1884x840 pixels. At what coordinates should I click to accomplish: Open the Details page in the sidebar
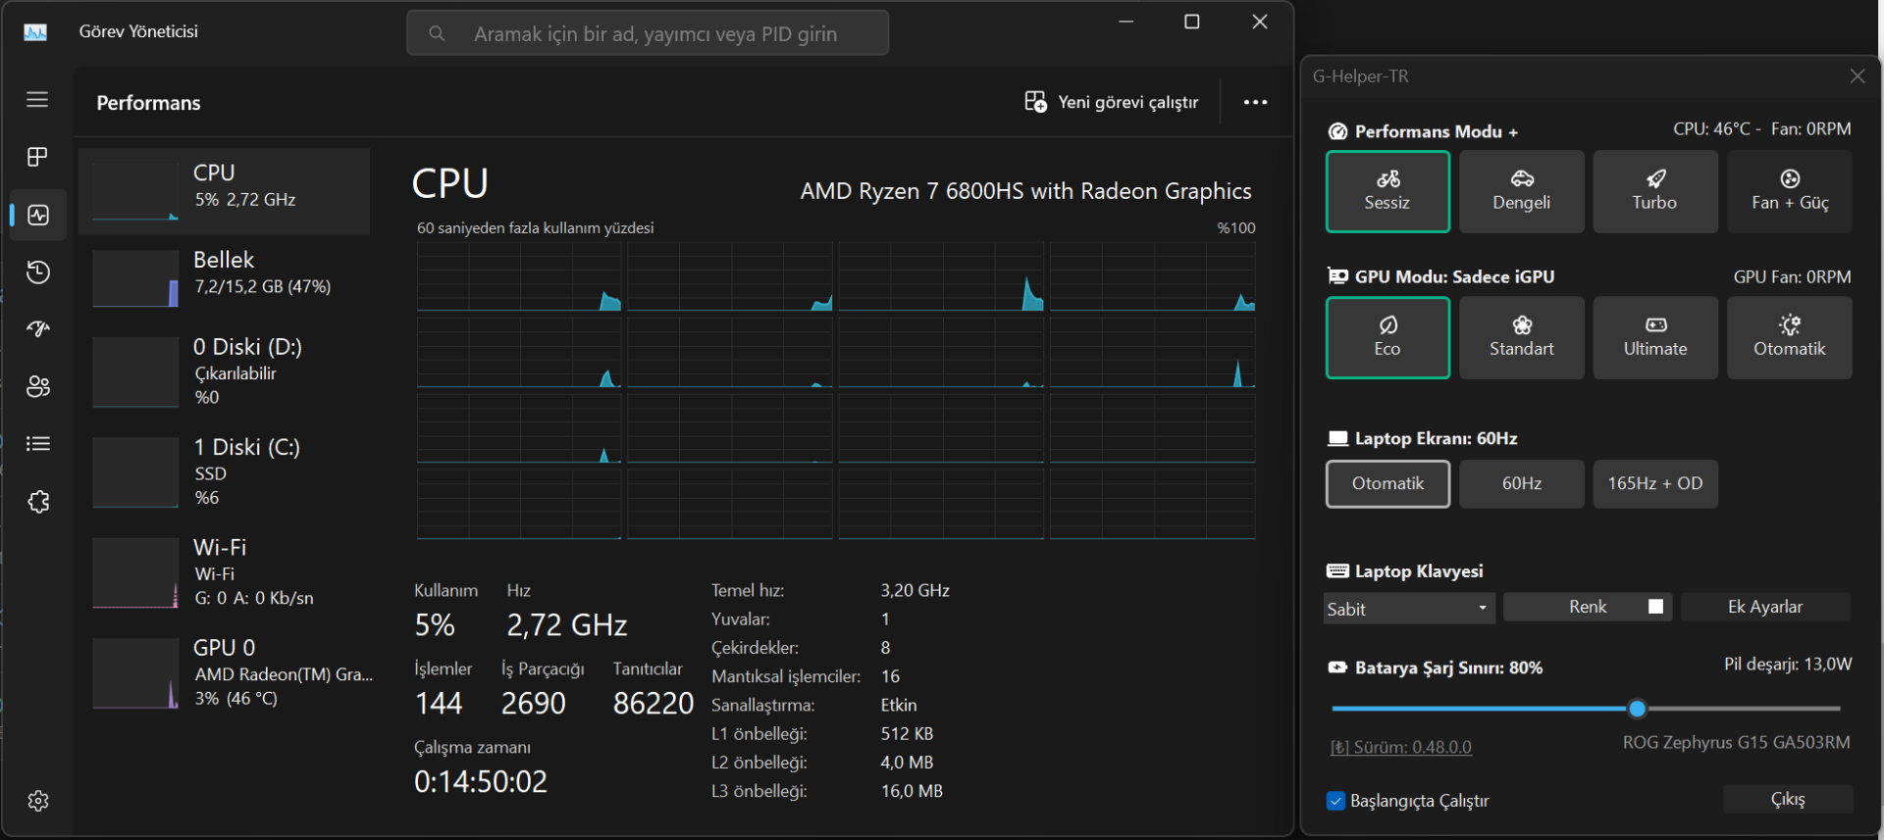coord(37,444)
